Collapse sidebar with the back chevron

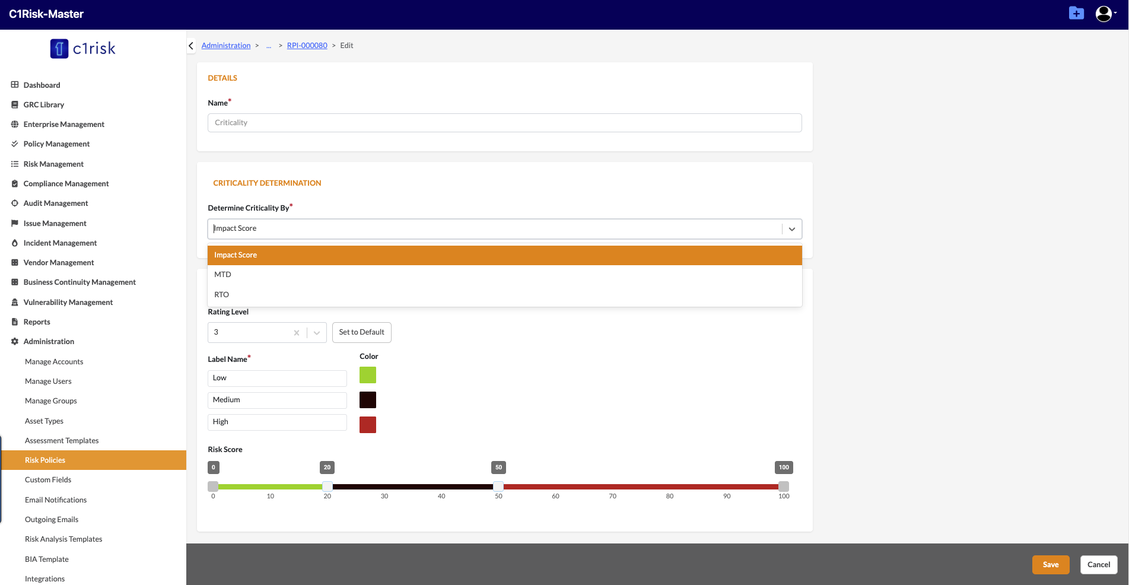[x=191, y=46]
